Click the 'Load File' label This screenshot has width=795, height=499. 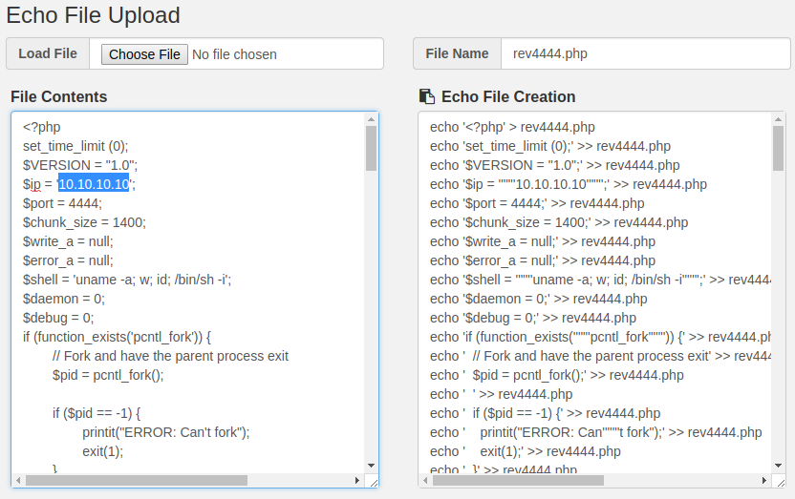[48, 53]
